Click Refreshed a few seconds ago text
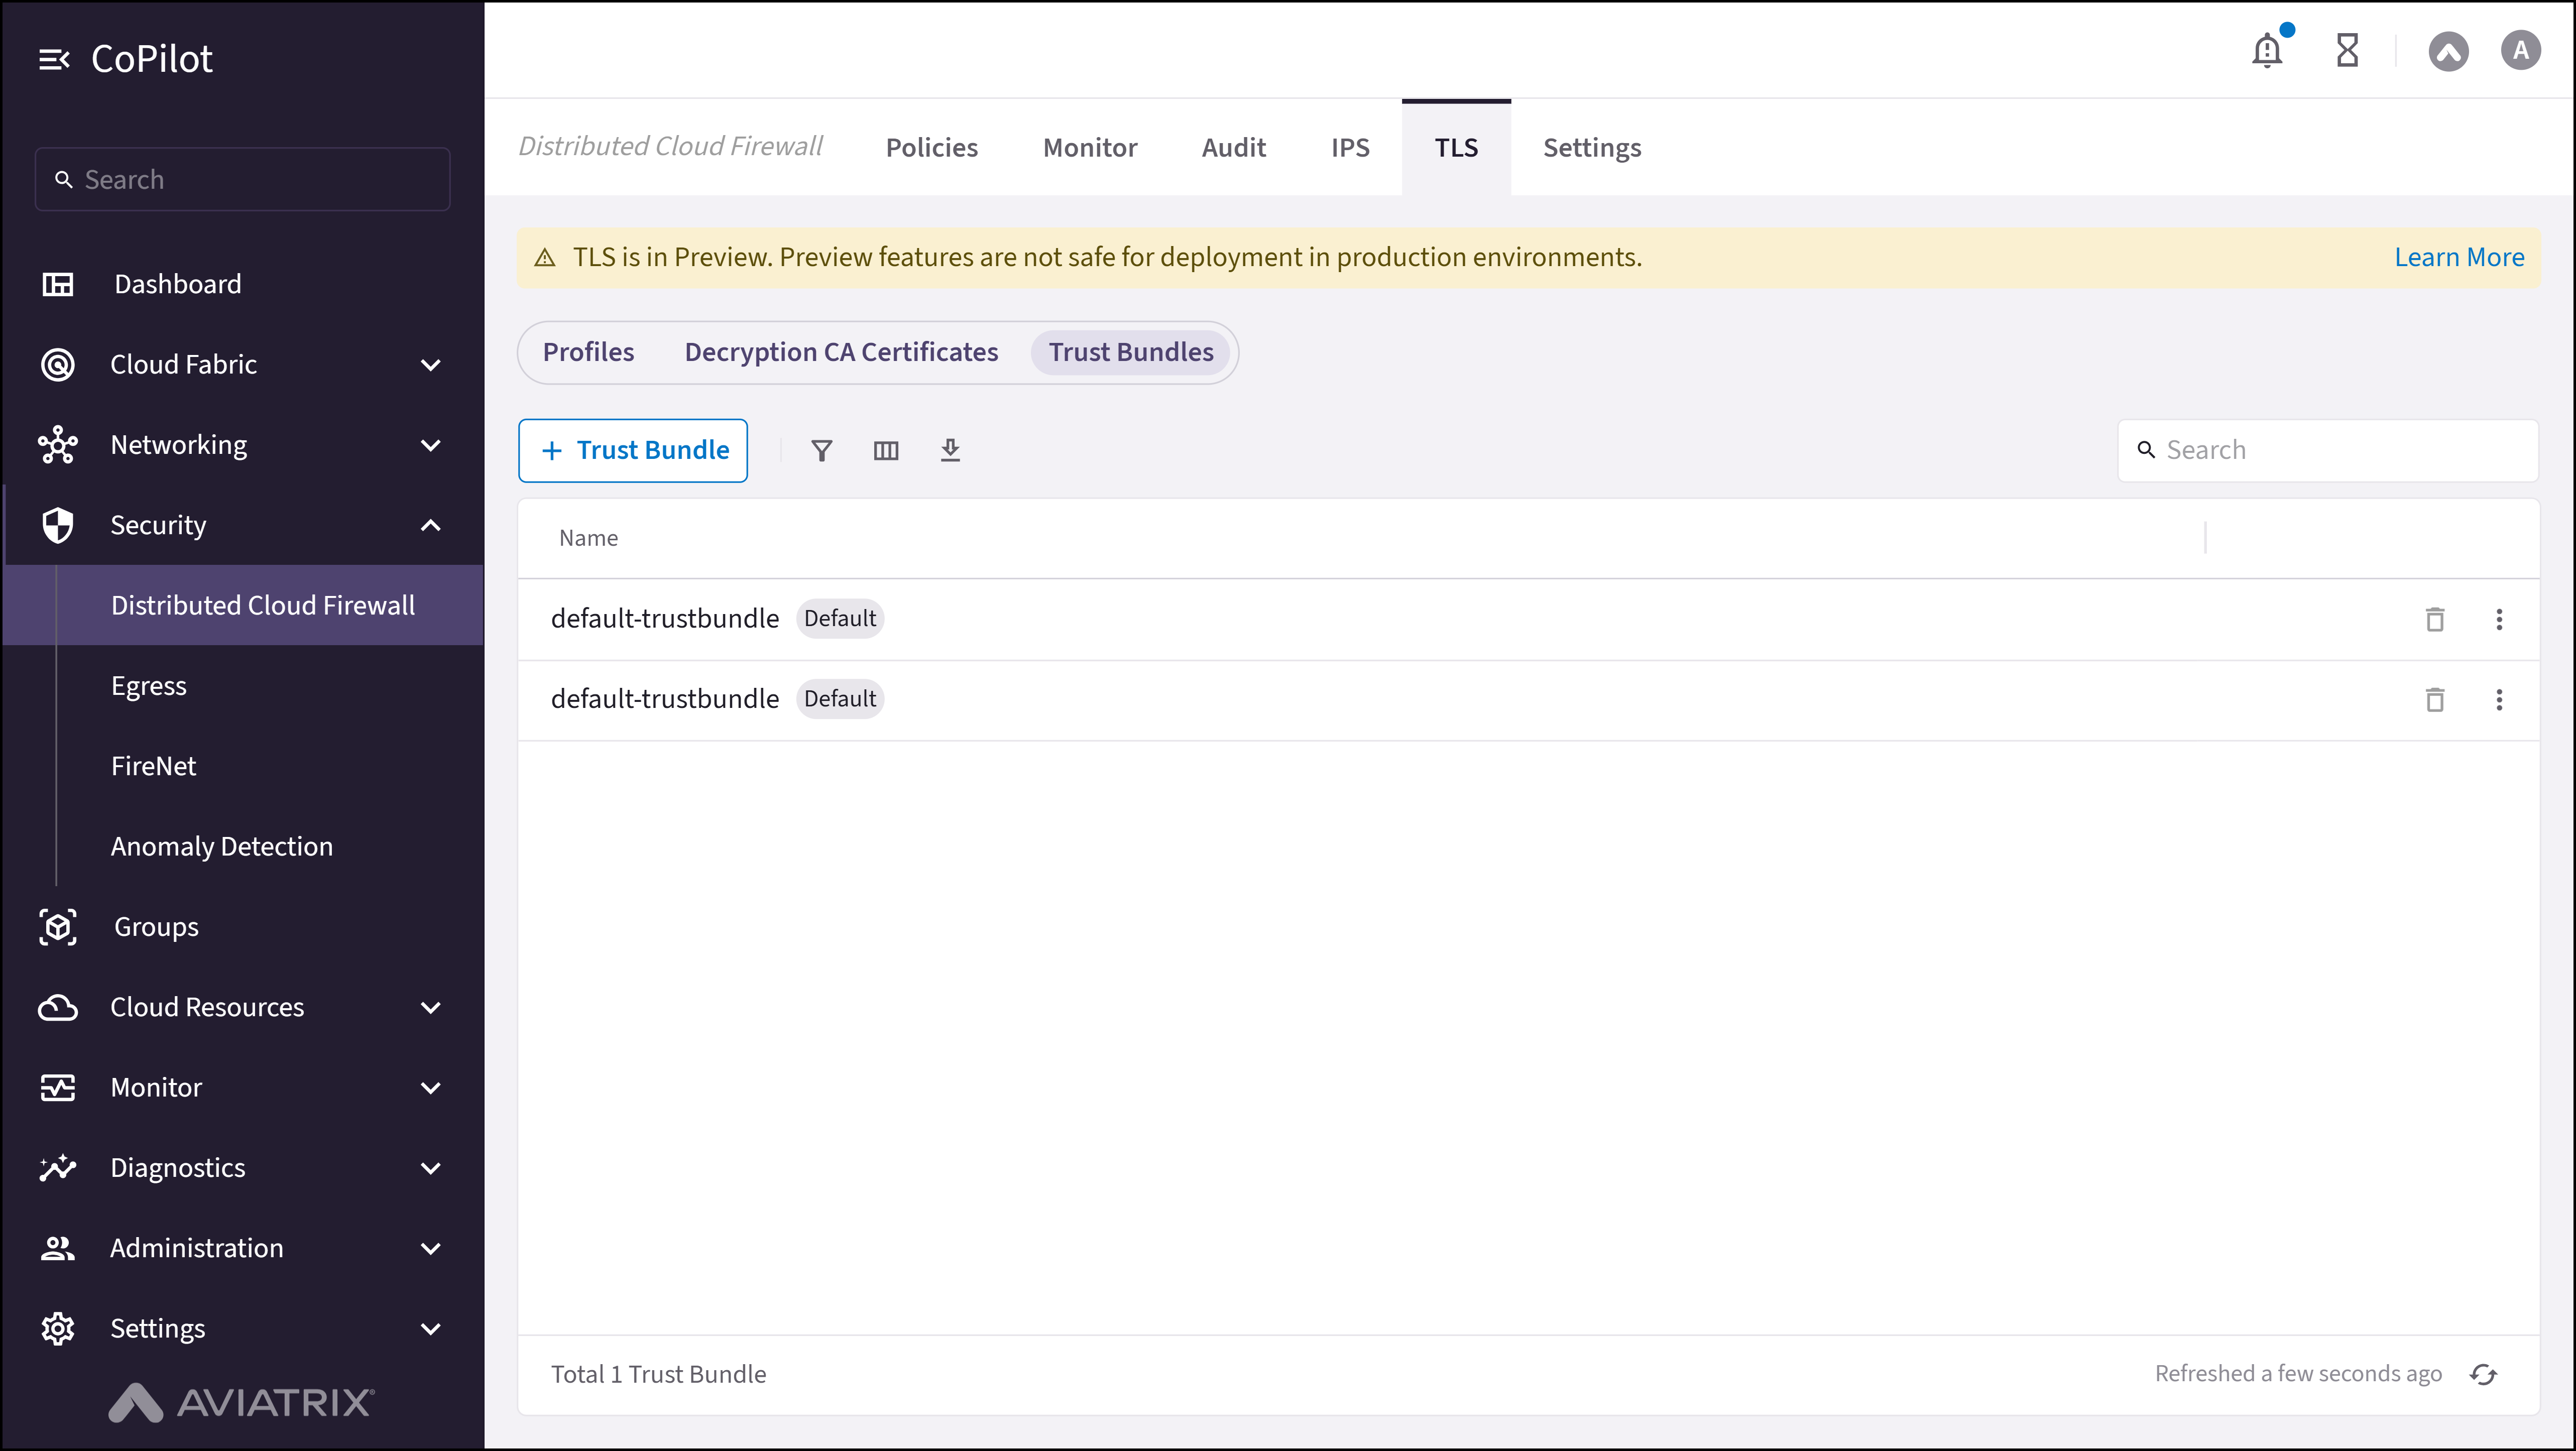 tap(2298, 1374)
